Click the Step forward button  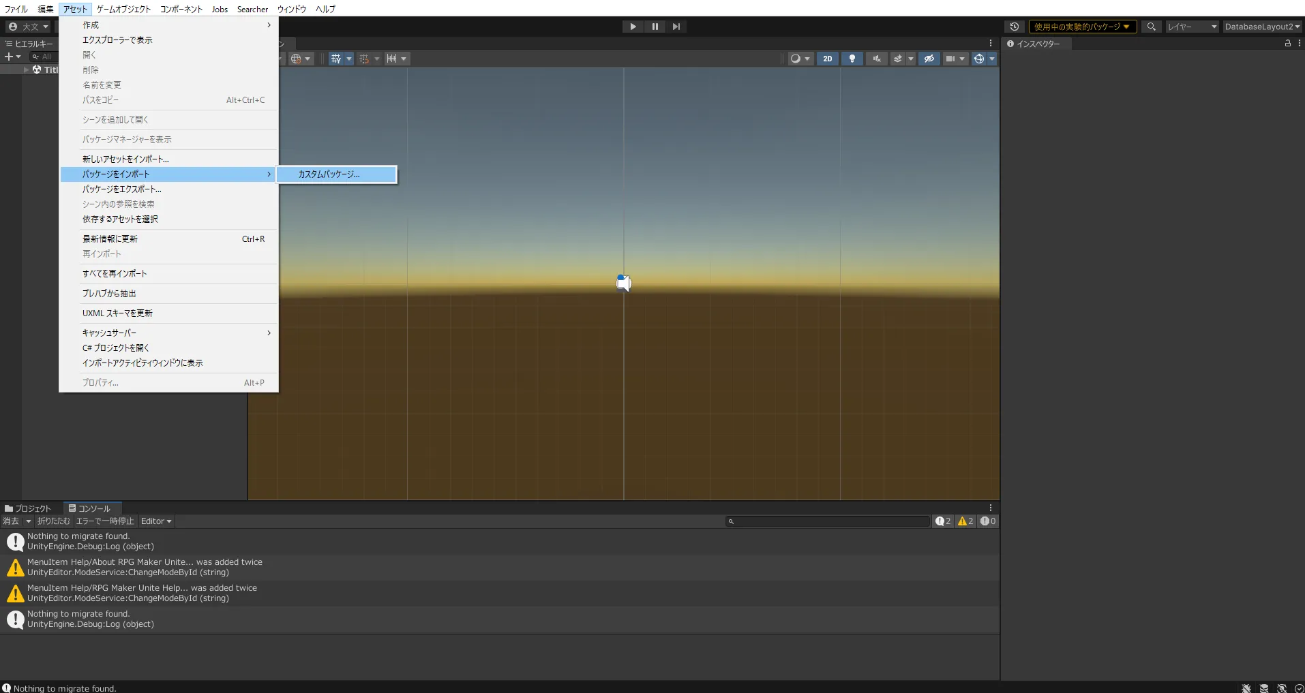676,27
